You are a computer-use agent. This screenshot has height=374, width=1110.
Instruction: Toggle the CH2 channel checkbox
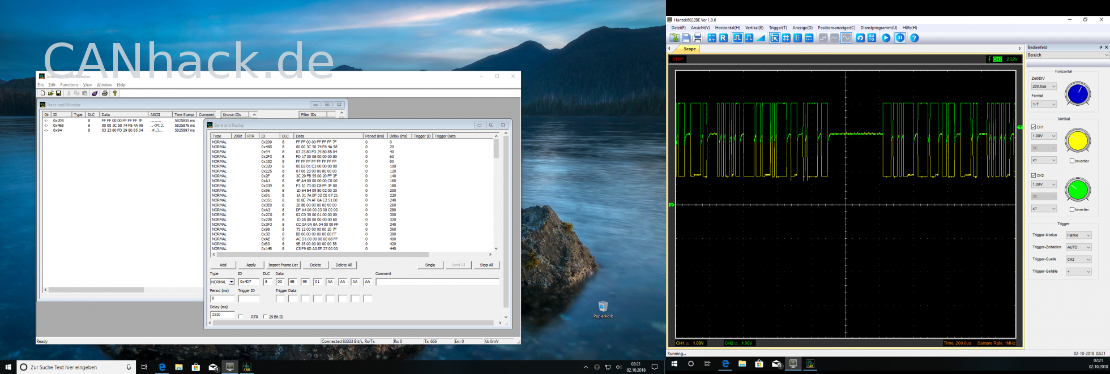pos(1034,176)
